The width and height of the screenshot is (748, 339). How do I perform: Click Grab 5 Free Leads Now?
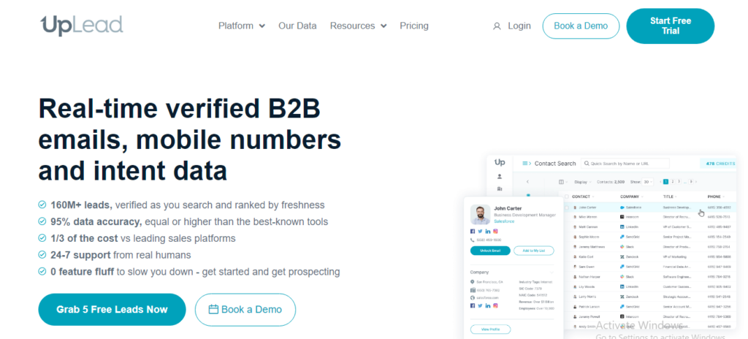point(112,309)
